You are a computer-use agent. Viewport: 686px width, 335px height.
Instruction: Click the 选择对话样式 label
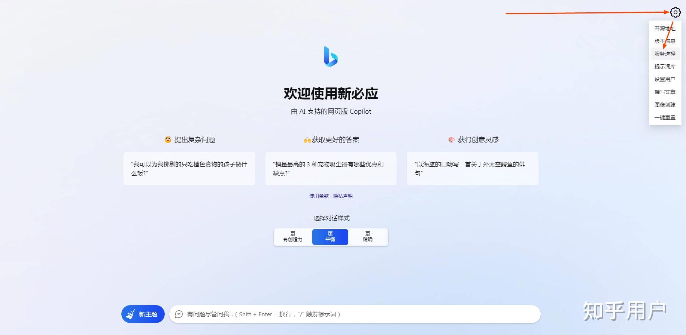click(331, 218)
